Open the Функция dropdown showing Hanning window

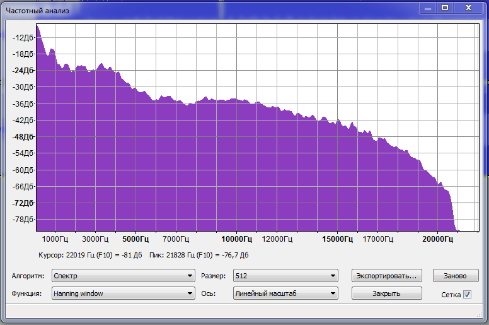[x=123, y=293]
